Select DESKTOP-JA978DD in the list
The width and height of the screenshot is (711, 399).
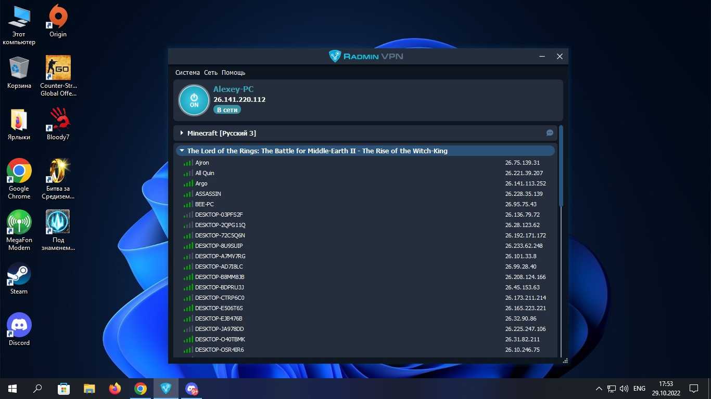pyautogui.click(x=365, y=329)
